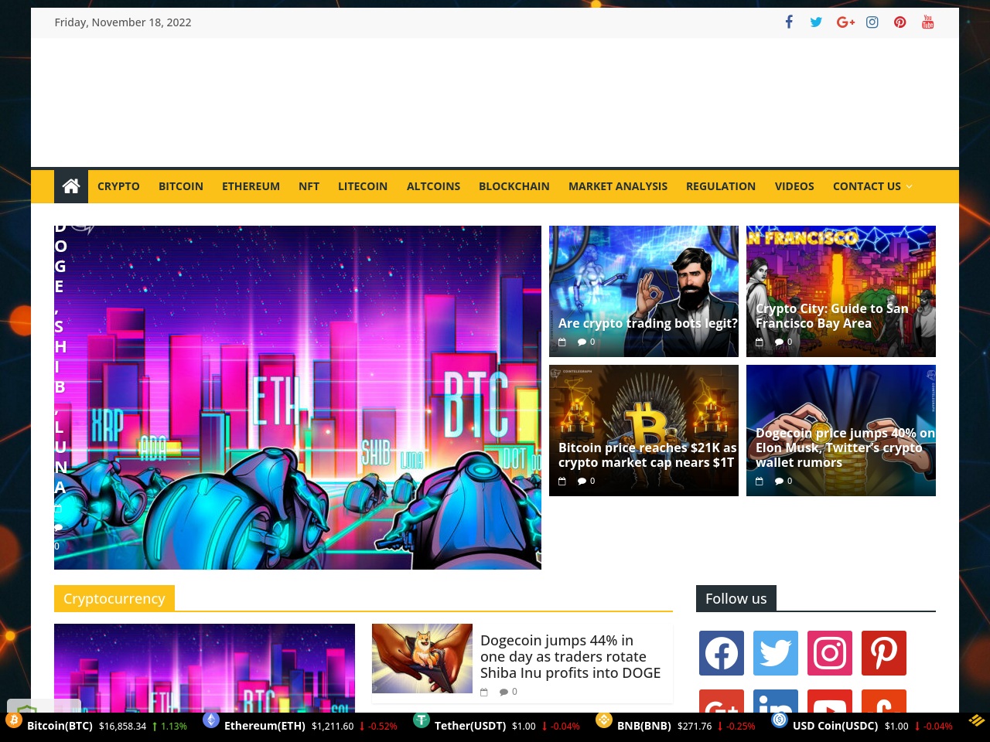Click the BNB price $271.76
The width and height of the screenshot is (990, 742).
695,727
